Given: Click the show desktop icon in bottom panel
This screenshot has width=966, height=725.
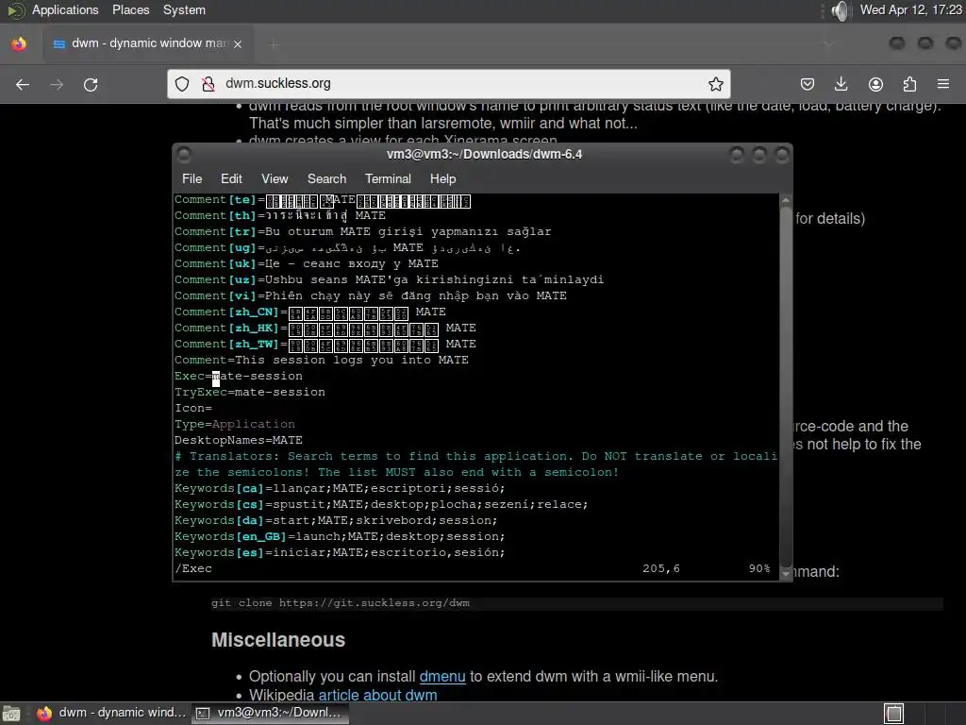Looking at the screenshot, I should point(11,714).
